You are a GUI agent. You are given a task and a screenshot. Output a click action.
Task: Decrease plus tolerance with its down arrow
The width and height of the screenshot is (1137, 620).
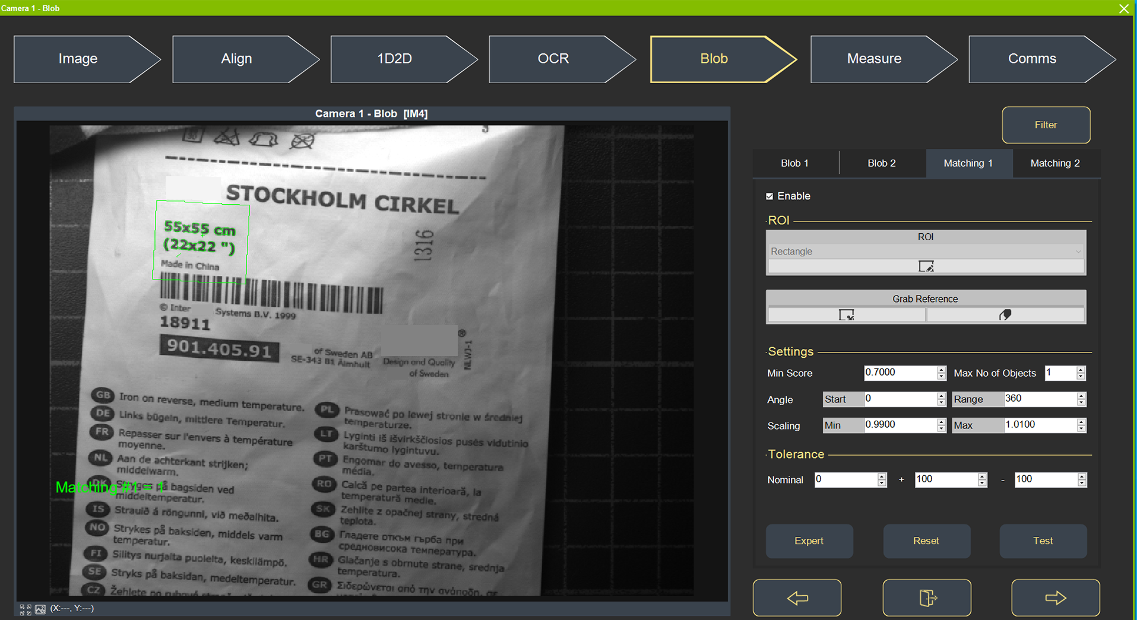[983, 484]
